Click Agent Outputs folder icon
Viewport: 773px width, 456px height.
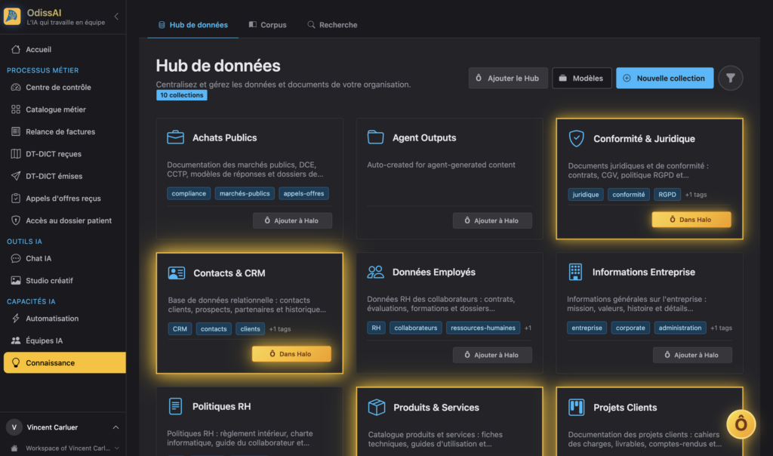(x=376, y=137)
